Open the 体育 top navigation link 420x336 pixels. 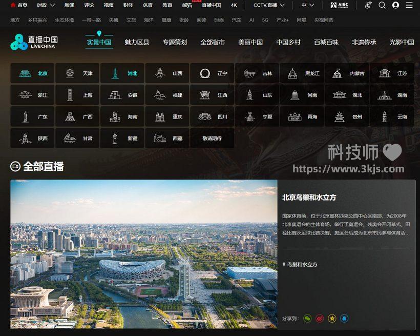coord(148,5)
